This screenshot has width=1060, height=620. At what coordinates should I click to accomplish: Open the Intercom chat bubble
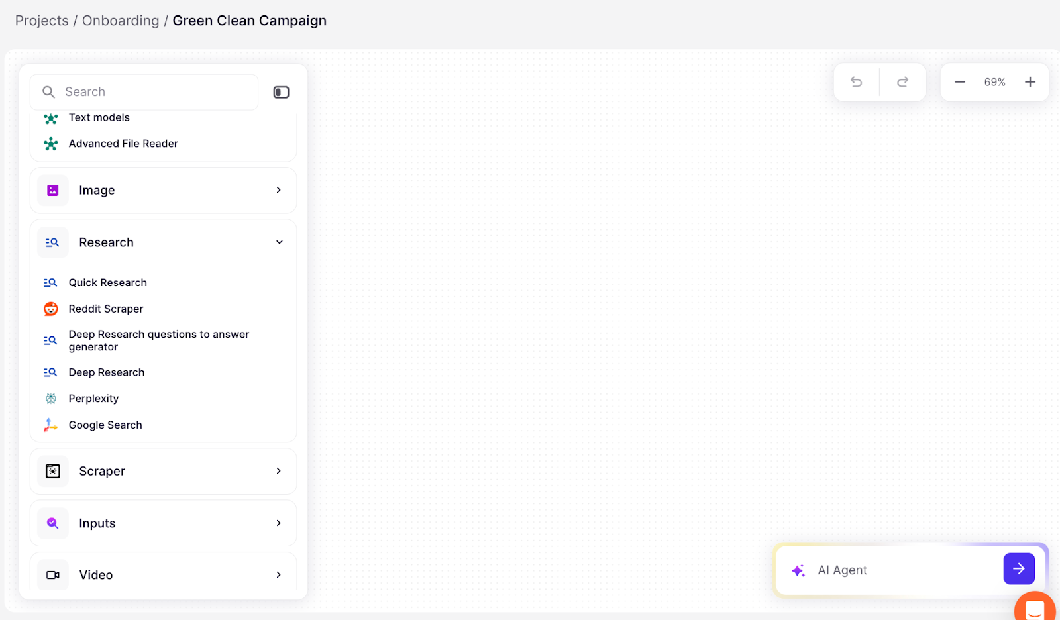[1035, 607]
